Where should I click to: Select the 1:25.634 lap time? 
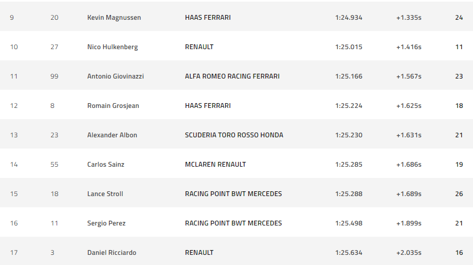coord(349,253)
